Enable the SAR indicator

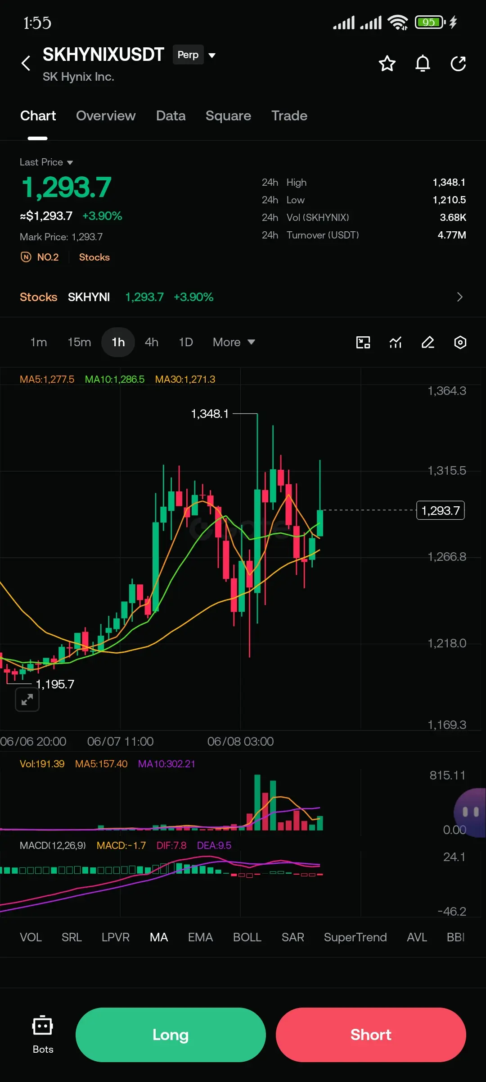[293, 937]
